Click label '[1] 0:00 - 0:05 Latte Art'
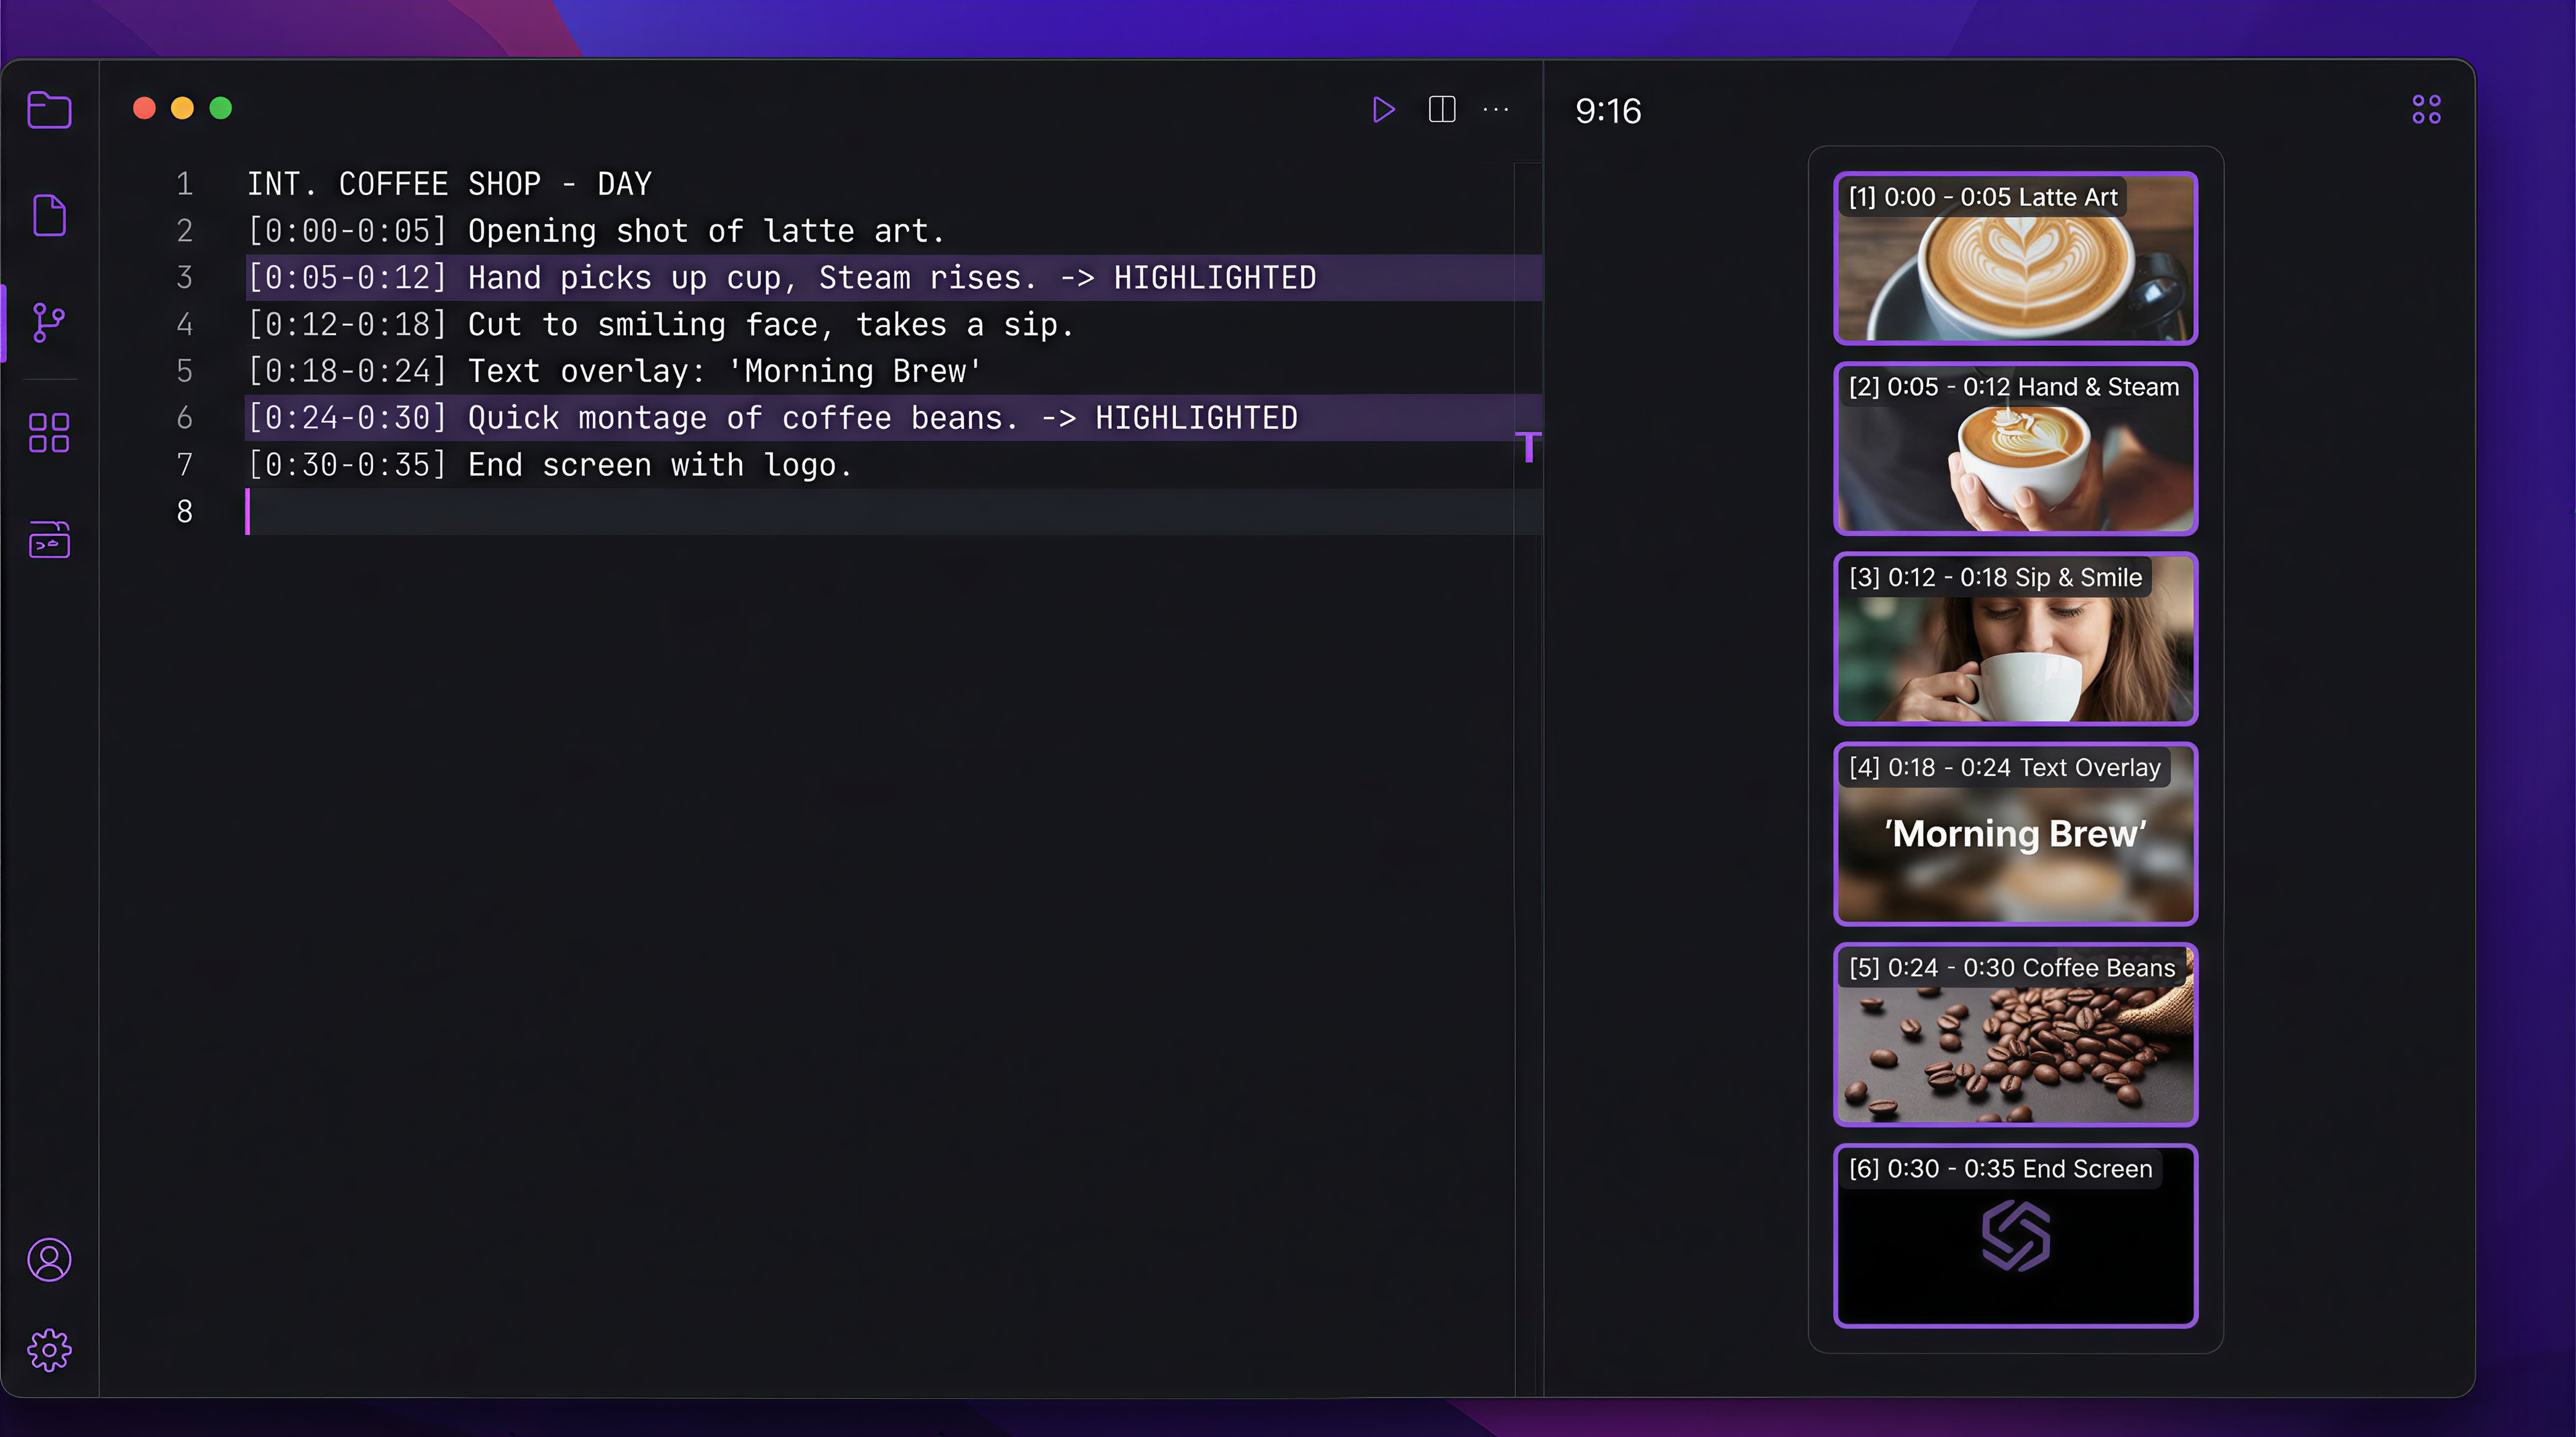This screenshot has height=1437, width=2576. coord(1982,197)
